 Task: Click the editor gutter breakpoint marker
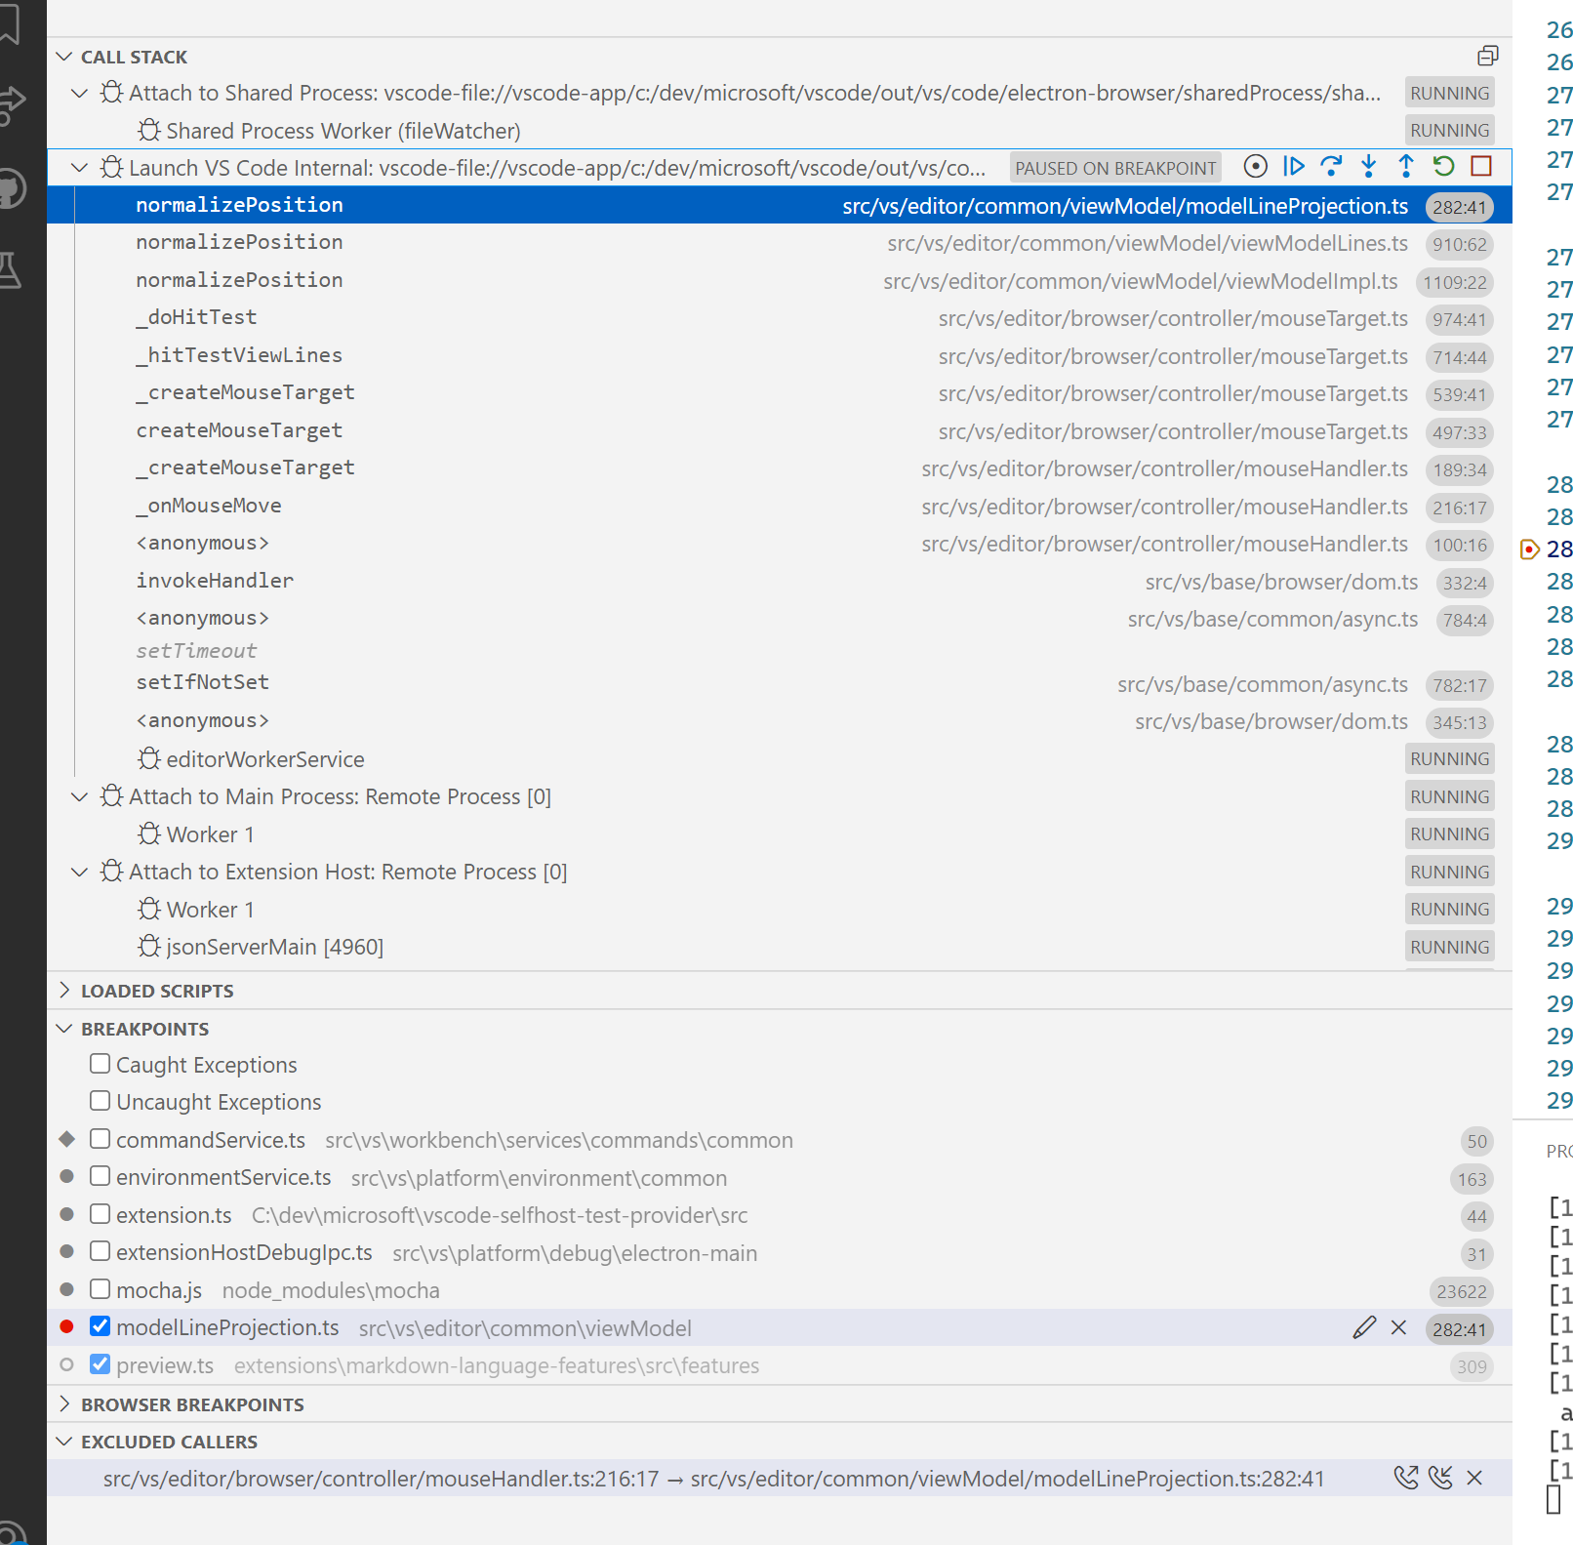(x=1529, y=549)
